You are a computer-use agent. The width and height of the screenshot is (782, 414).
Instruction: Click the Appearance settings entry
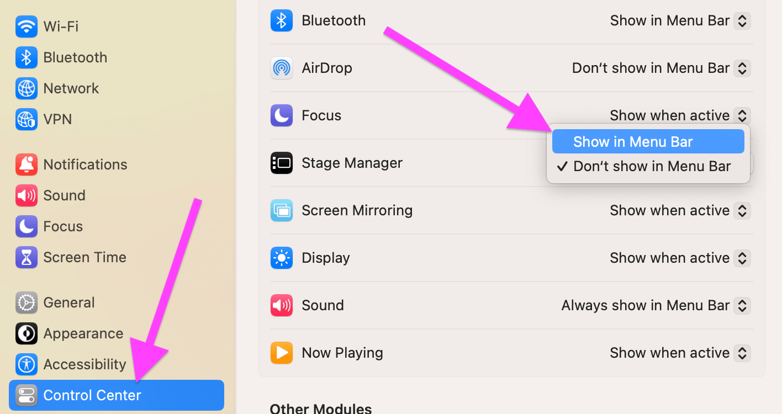pos(83,333)
